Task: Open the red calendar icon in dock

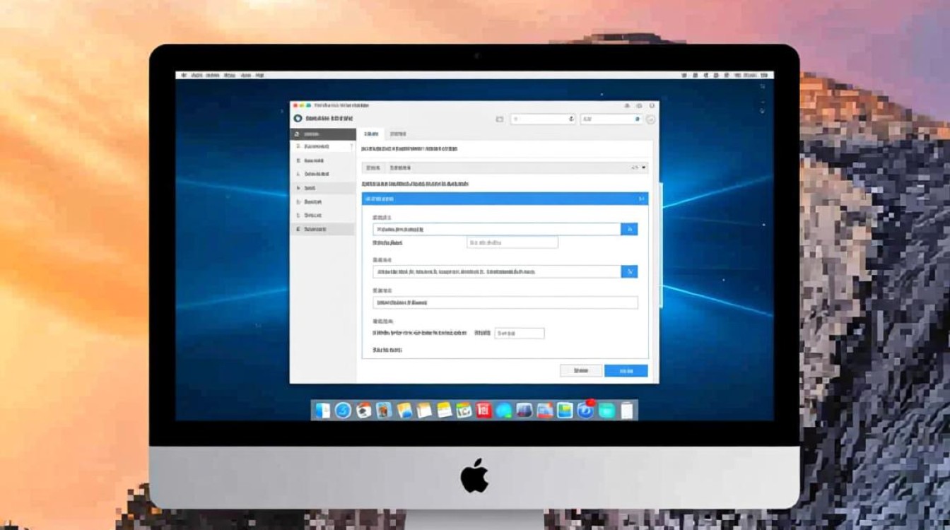Action: [x=483, y=411]
